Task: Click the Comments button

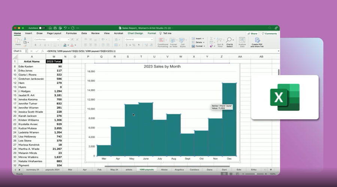Action: coord(269,34)
